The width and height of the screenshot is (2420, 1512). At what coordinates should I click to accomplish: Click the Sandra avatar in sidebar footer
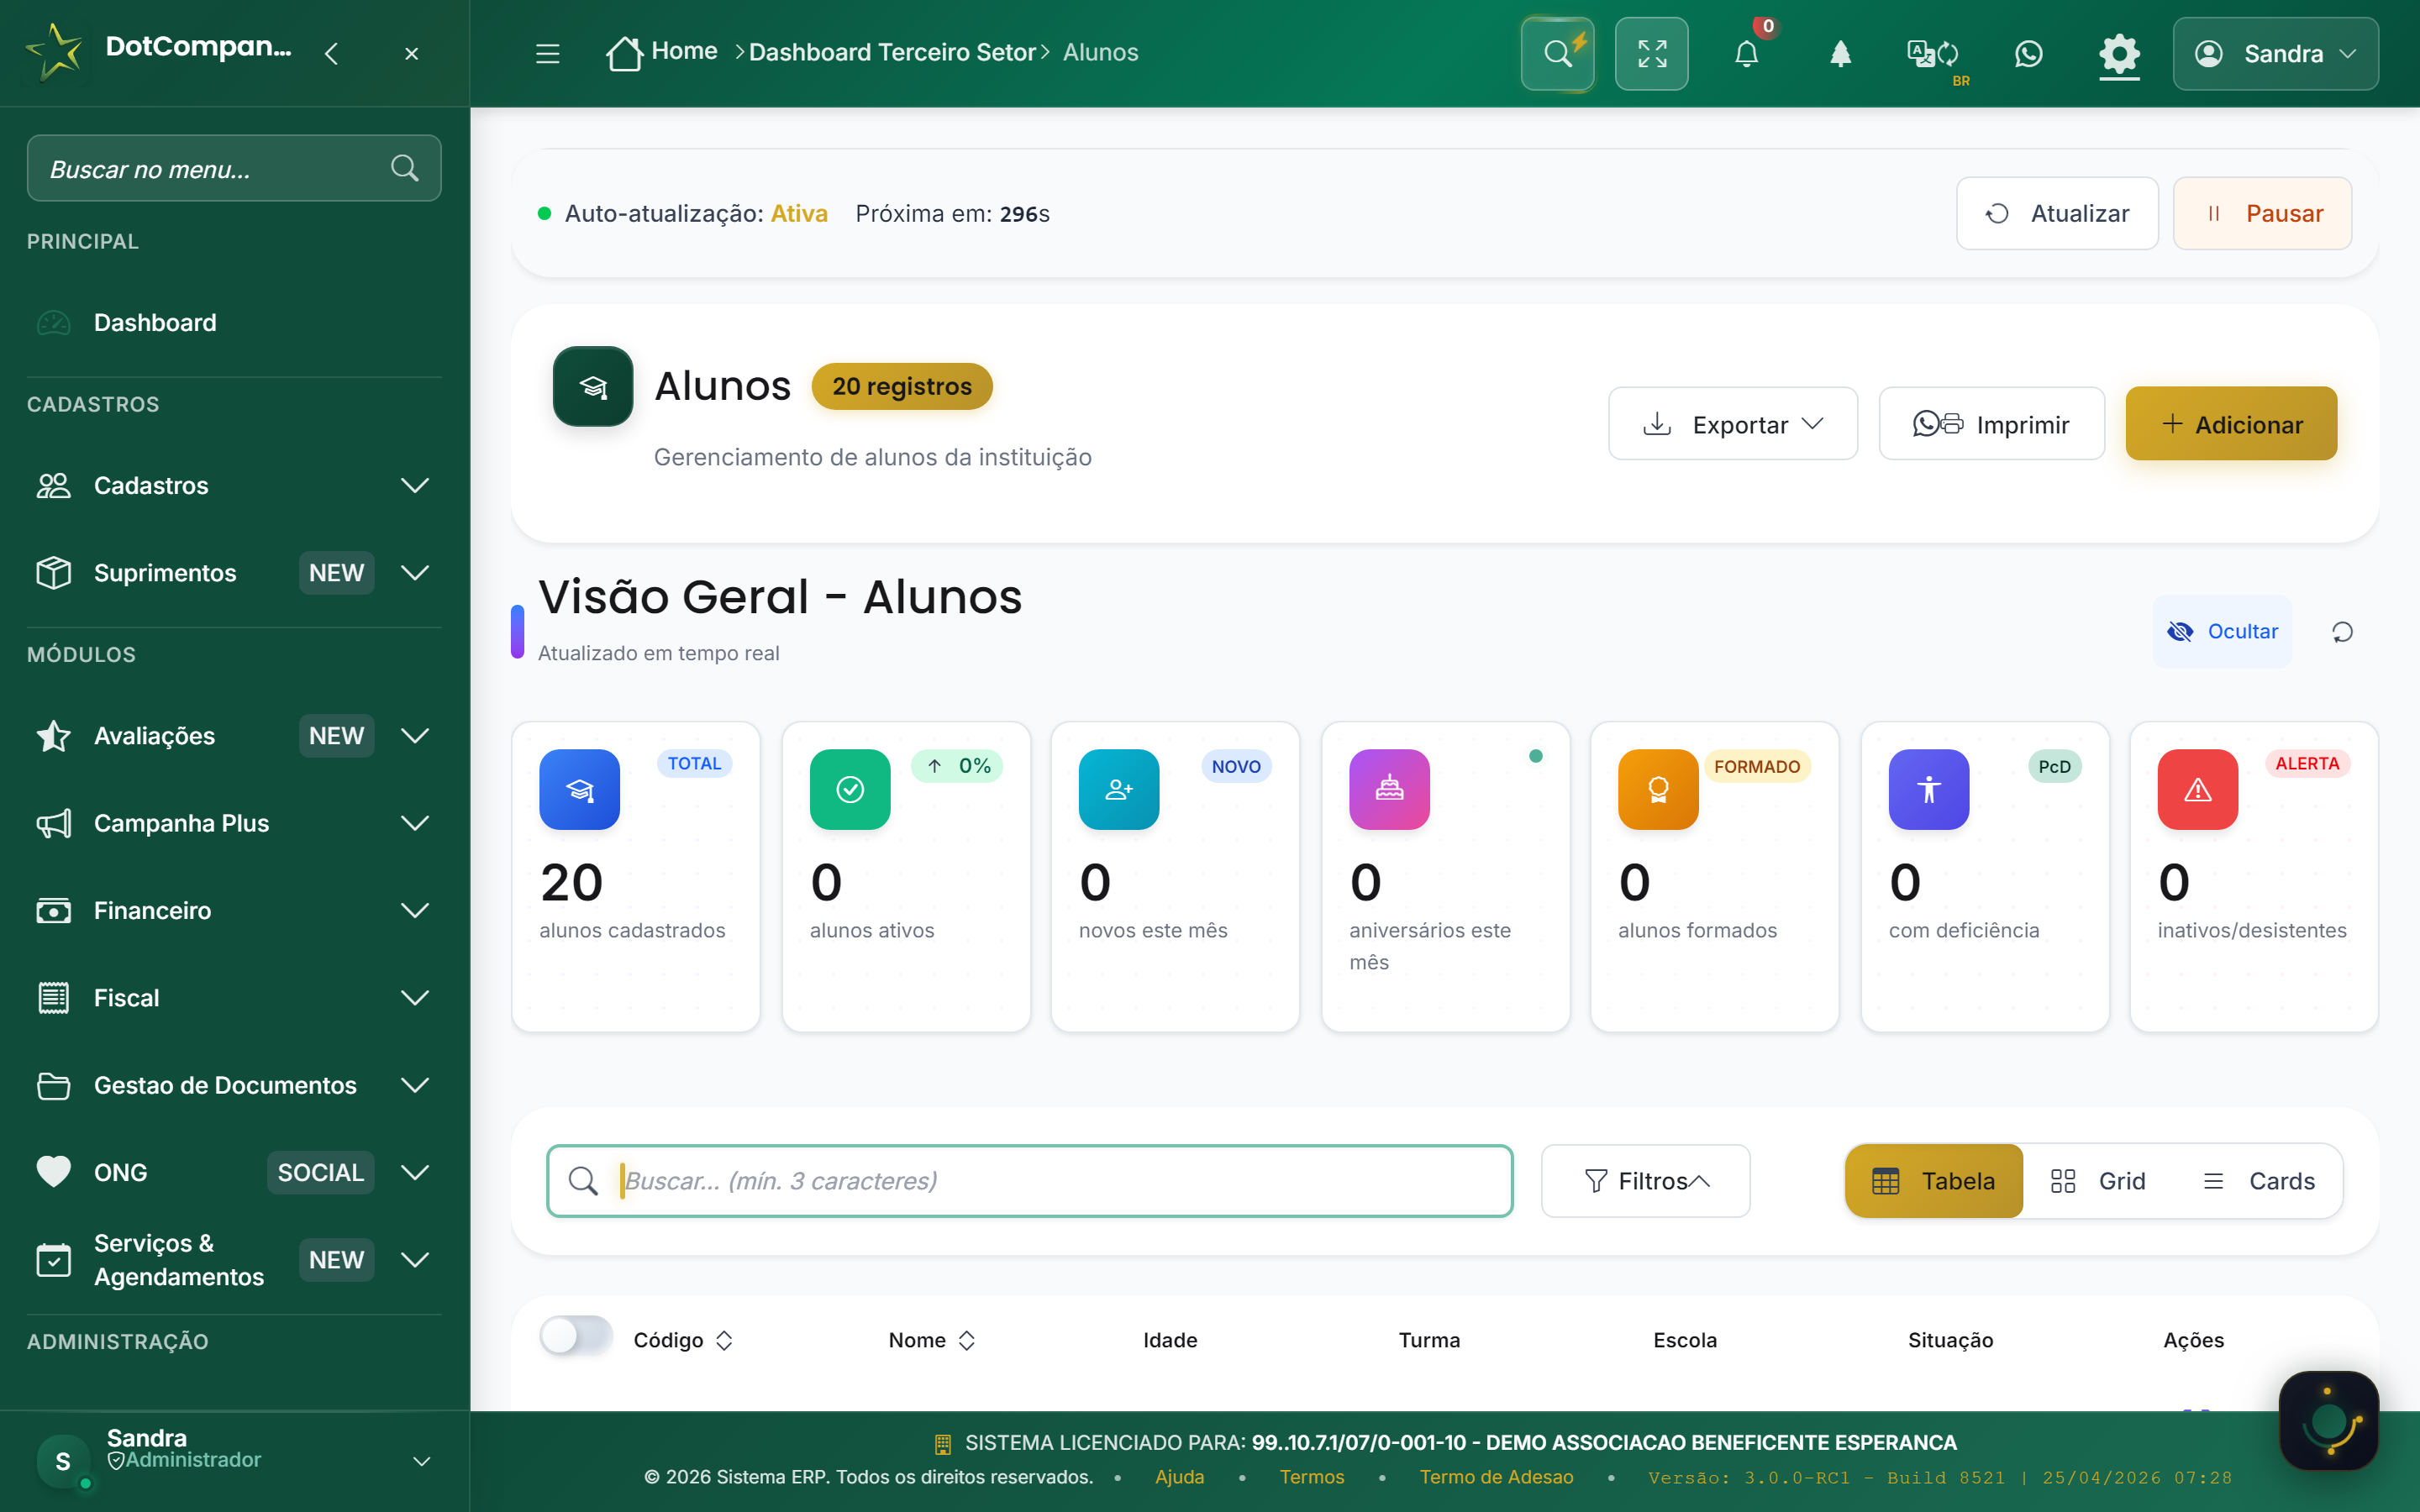(x=63, y=1461)
